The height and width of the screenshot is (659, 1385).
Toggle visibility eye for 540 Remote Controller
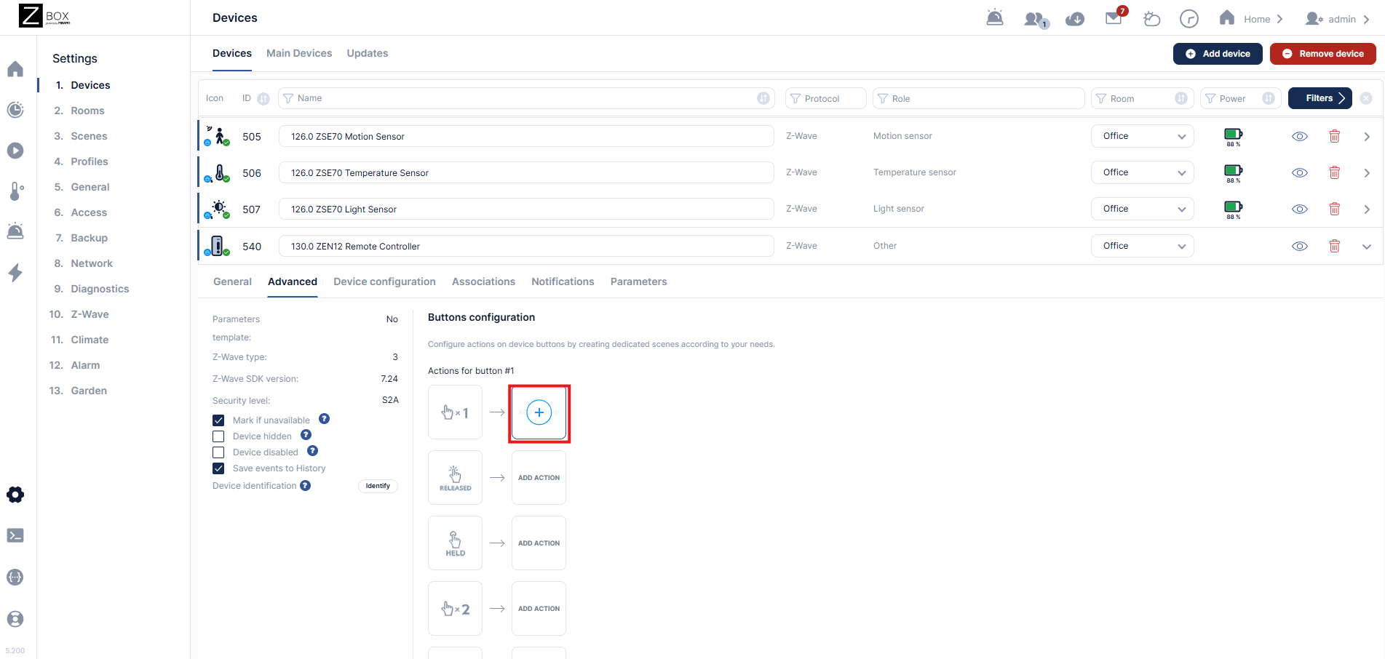pos(1300,246)
